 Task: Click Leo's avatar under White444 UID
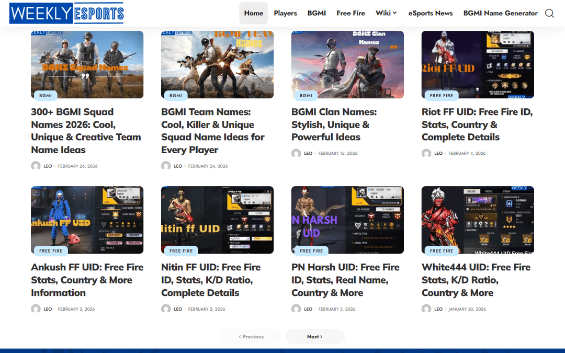426,309
